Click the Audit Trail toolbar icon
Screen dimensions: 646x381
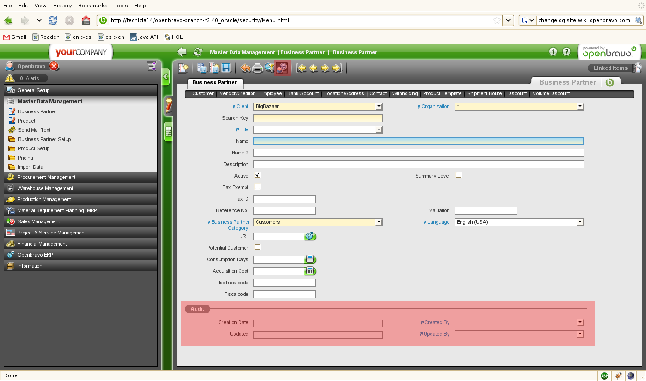[282, 68]
